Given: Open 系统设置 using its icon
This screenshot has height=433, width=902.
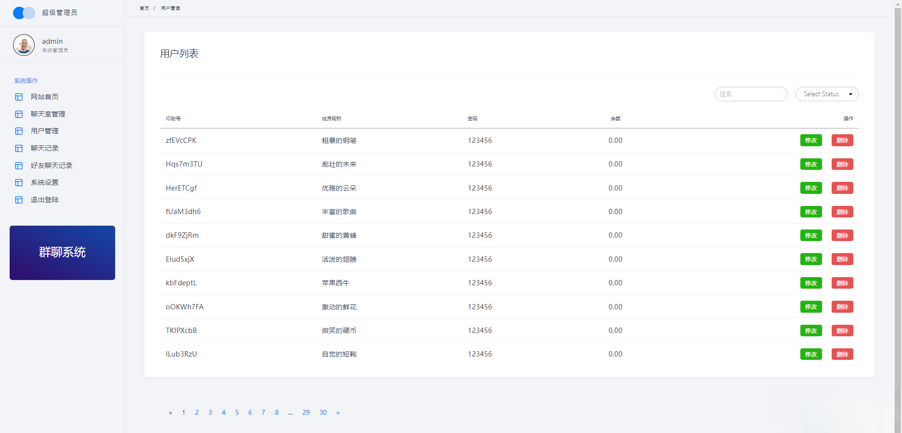Looking at the screenshot, I should coord(18,182).
